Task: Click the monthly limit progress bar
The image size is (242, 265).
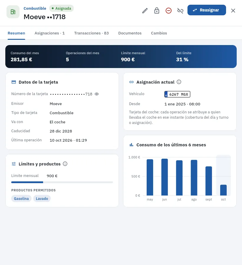Action: pyautogui.click(x=62, y=182)
